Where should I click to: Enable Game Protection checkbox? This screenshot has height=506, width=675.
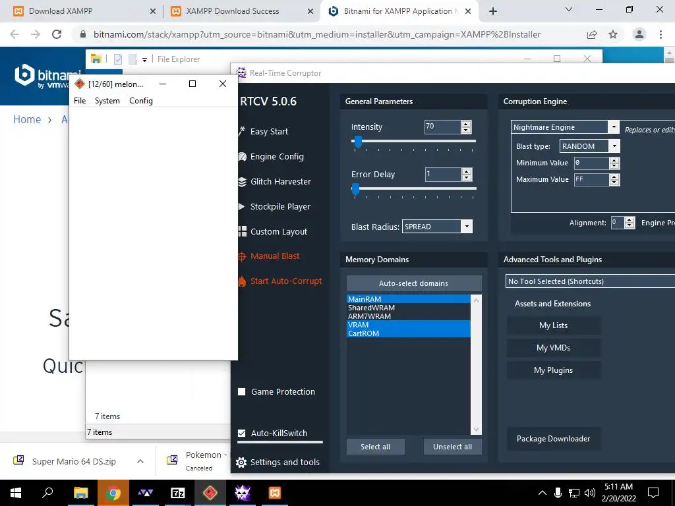pyautogui.click(x=241, y=391)
